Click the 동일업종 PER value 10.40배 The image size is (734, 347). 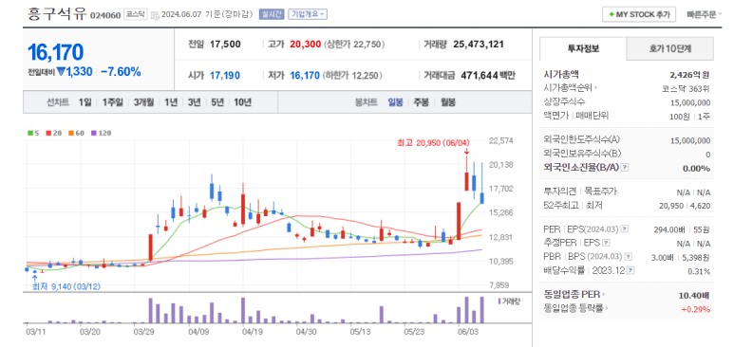(x=694, y=295)
